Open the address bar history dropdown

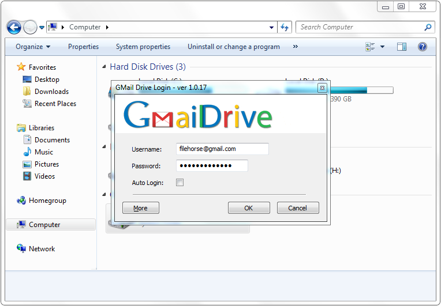(x=271, y=28)
